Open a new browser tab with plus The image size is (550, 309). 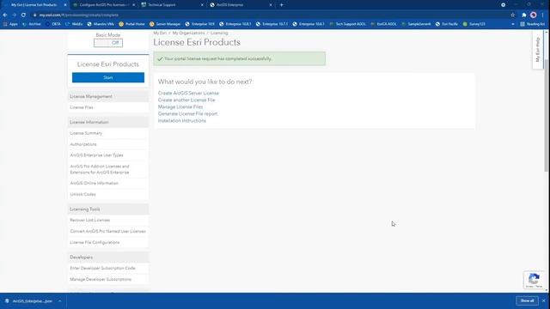(x=281, y=5)
